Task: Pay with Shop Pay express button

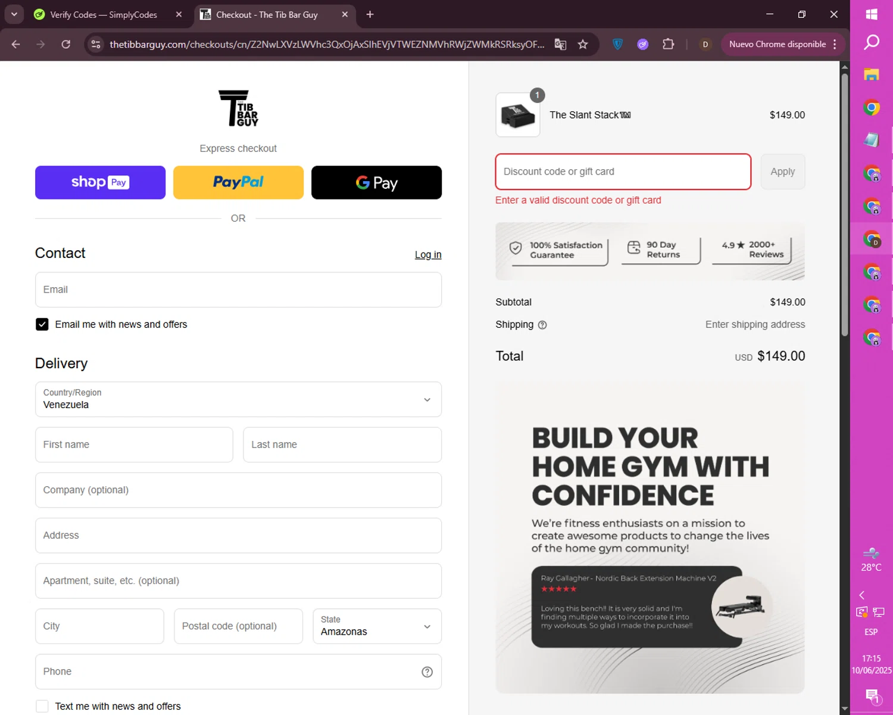Action: click(100, 182)
